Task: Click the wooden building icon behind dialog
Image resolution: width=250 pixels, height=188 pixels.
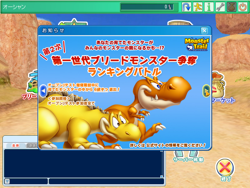Action: [180, 23]
